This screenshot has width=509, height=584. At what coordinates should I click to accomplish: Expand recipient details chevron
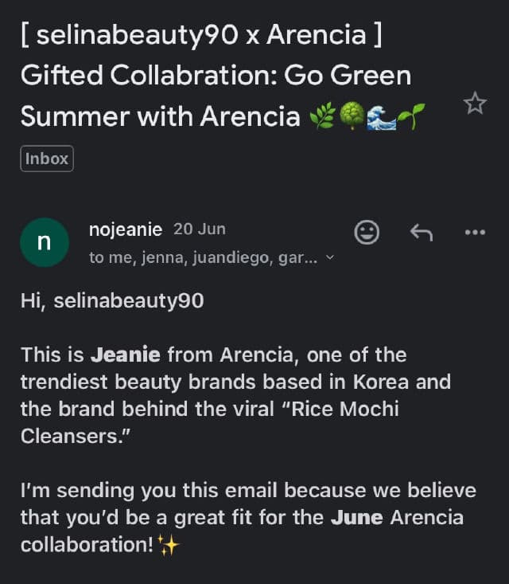click(x=331, y=258)
